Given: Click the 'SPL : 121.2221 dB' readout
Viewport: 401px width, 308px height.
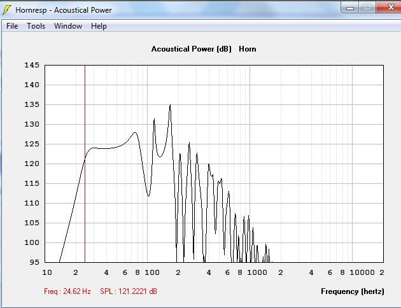Looking at the screenshot, I should (x=129, y=291).
